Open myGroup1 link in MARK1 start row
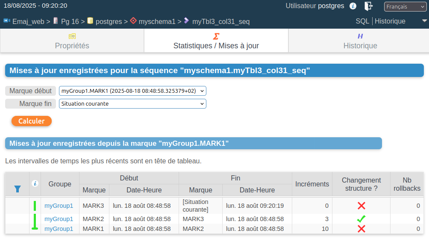 point(59,229)
